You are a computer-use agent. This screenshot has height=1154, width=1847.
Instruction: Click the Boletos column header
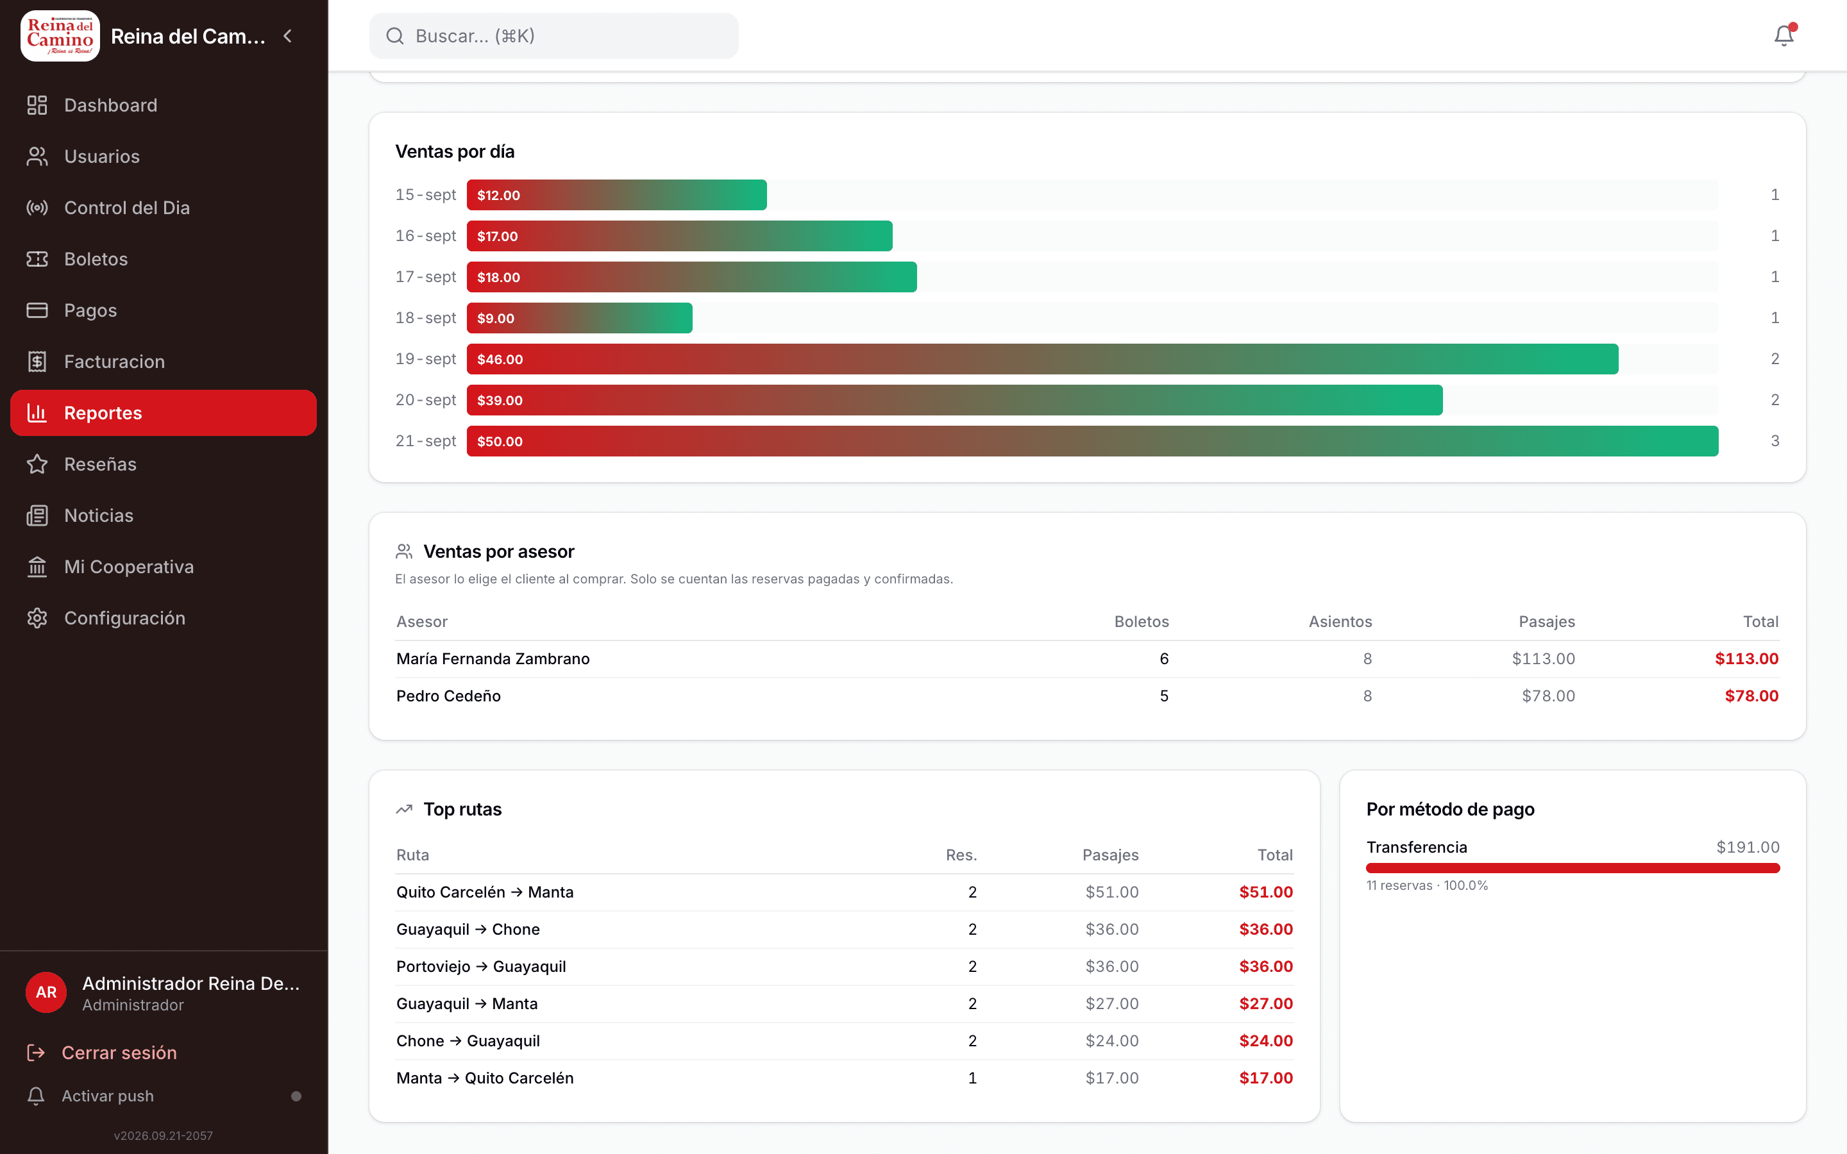pos(1141,621)
